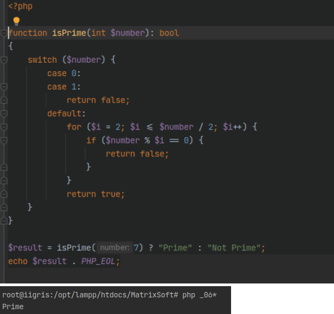Click the switch keyword
The width and height of the screenshot is (334, 314).
42,60
